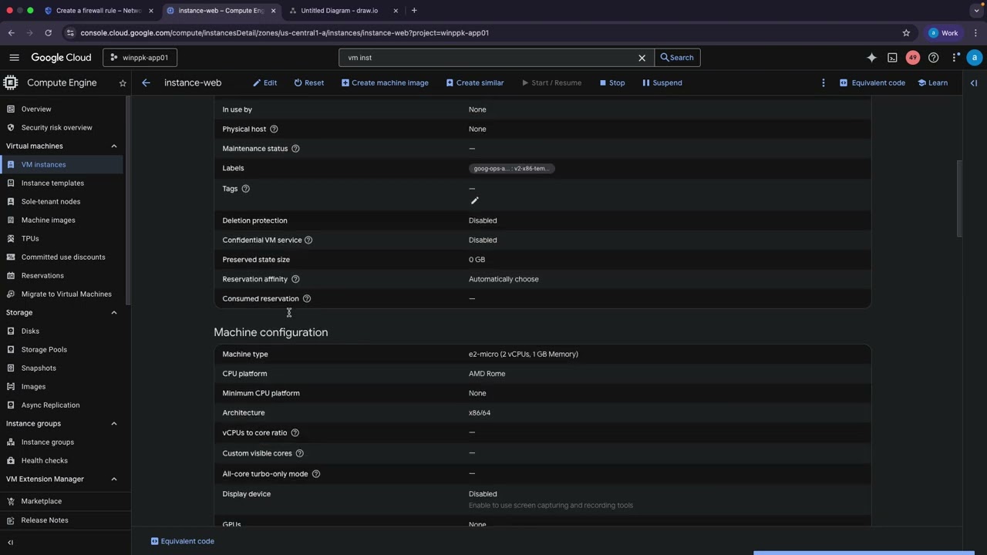987x555 pixels.
Task: Open Machine images in sidebar
Action: 62,220
